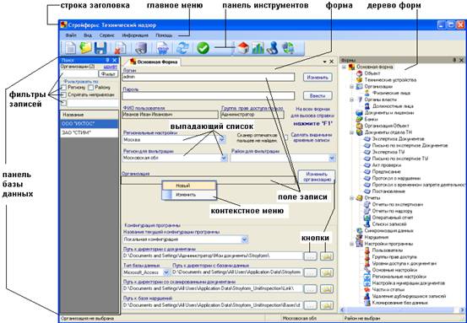
Task: Choose Изменить in the context menu
Action: pos(189,195)
